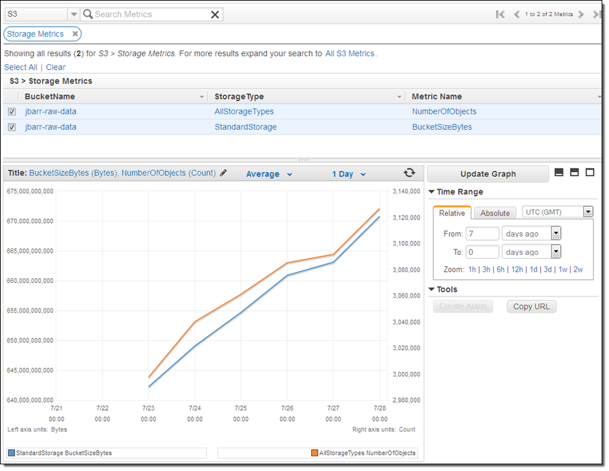Go to next metrics page

(x=581, y=14)
